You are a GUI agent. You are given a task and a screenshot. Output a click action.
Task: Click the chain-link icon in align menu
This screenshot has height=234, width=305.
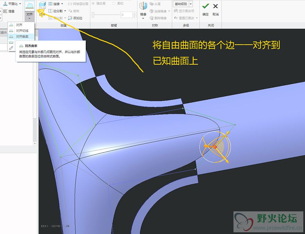(11, 48)
